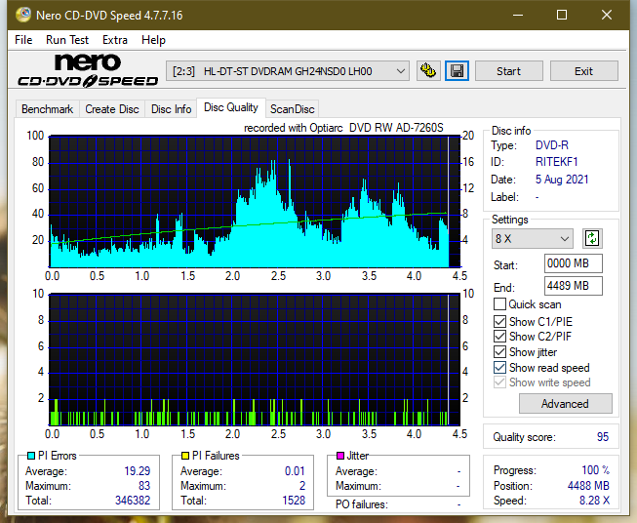
Task: Toggle the Show C2/PIF checkbox
Action: tap(499, 337)
